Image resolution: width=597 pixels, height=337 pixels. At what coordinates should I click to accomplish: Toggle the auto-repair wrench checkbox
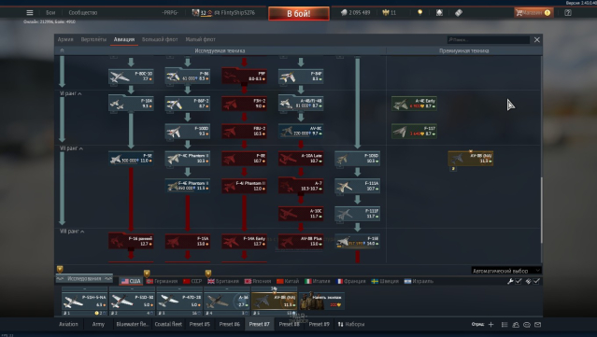click(x=519, y=281)
